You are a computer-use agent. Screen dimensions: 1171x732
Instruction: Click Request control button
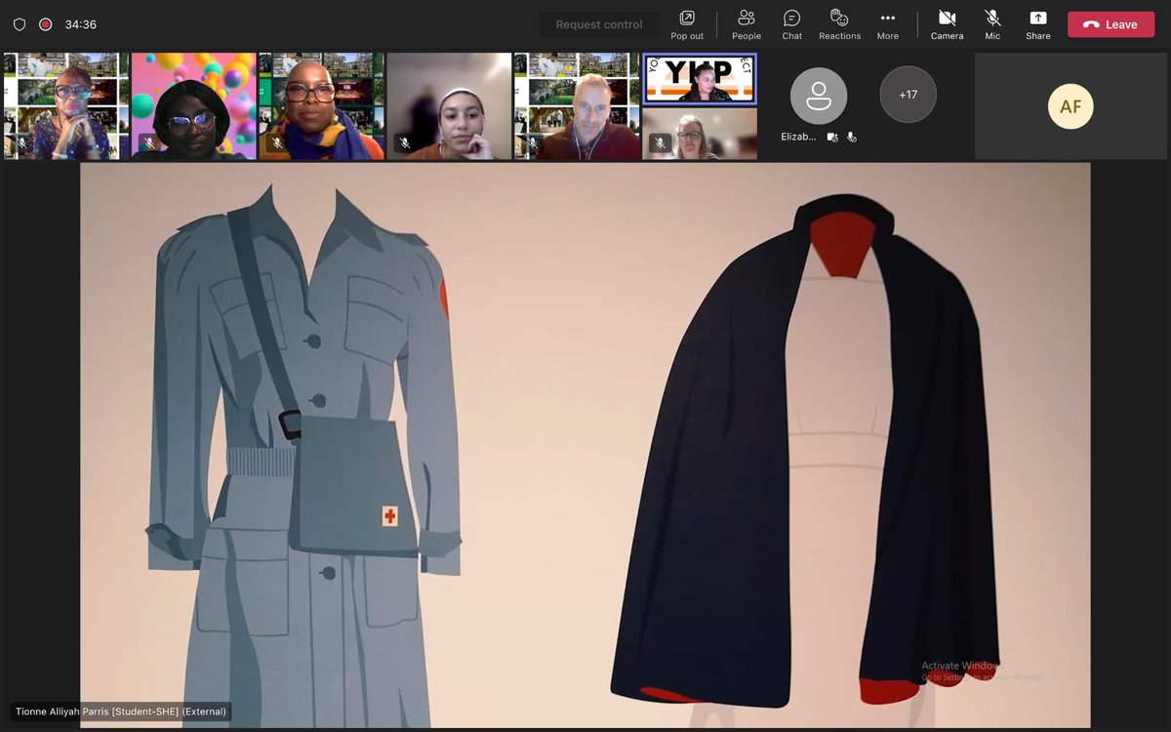coord(599,24)
